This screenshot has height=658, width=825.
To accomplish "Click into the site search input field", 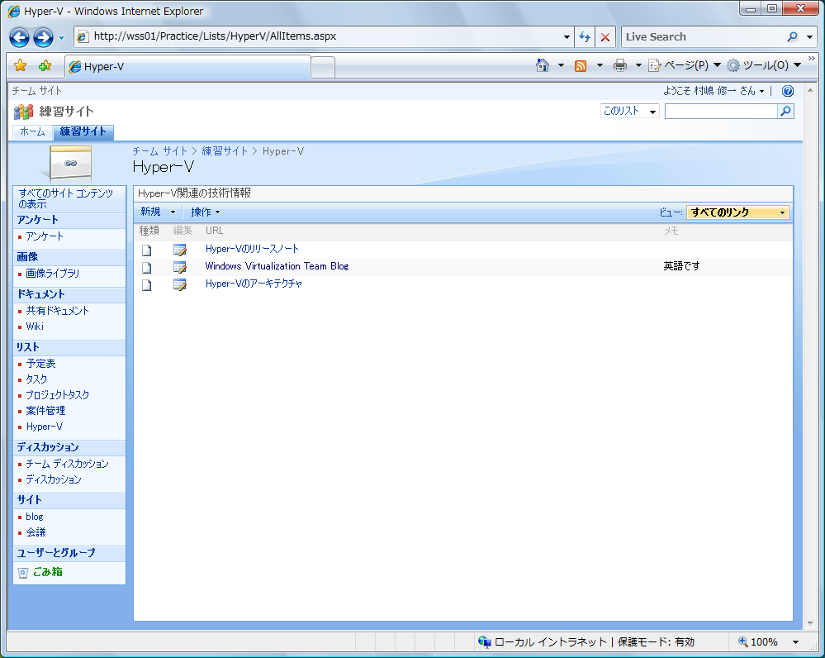I will (x=721, y=111).
